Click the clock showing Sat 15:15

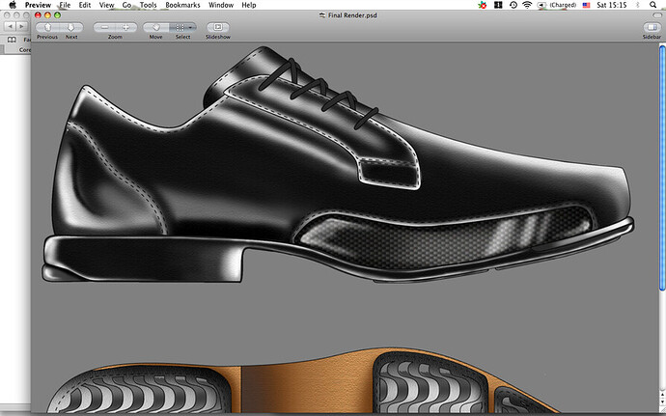pyautogui.click(x=611, y=5)
